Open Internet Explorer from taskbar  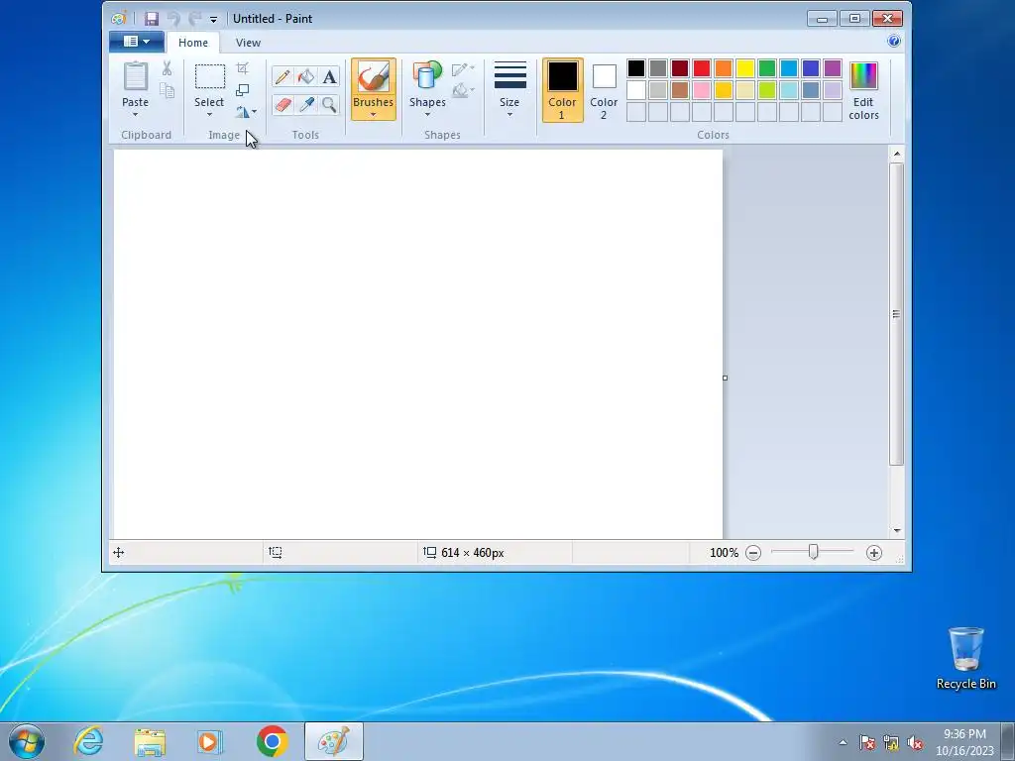tap(88, 741)
